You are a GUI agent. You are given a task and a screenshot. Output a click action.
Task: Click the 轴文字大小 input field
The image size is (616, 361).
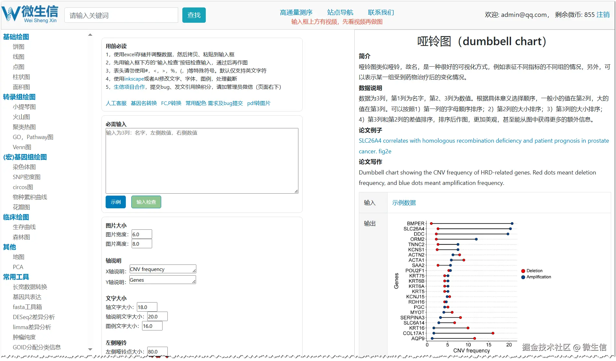point(147,307)
